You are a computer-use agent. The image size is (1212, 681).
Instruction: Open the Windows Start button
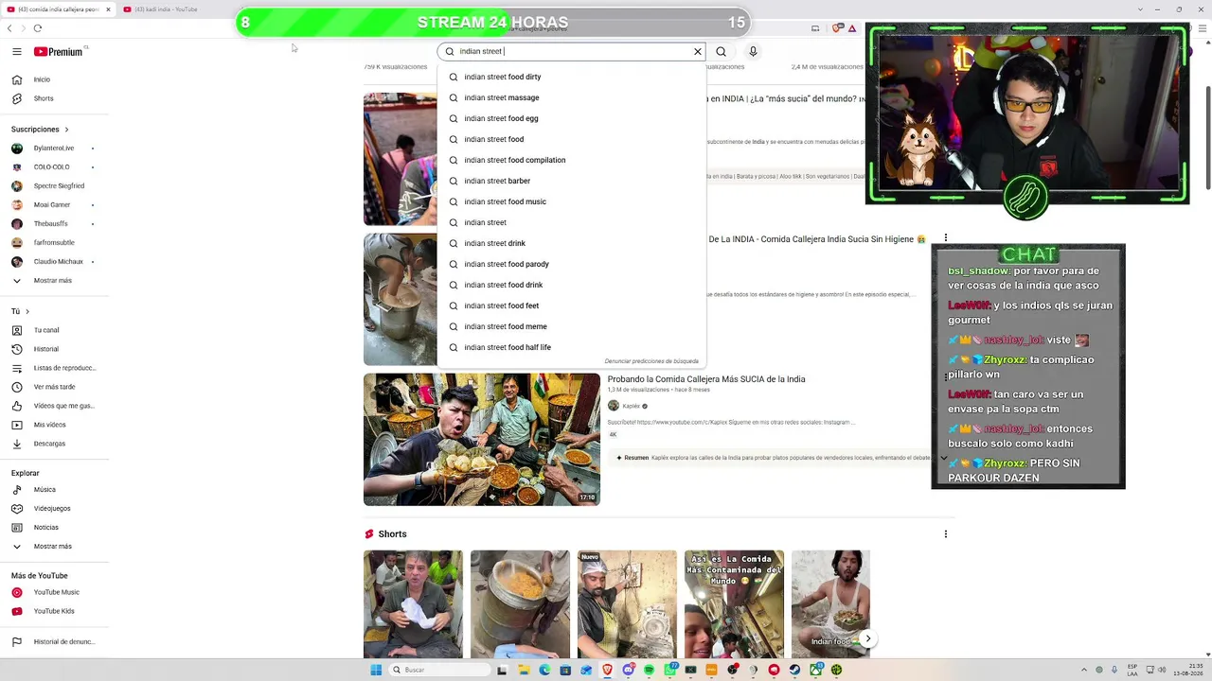376,670
